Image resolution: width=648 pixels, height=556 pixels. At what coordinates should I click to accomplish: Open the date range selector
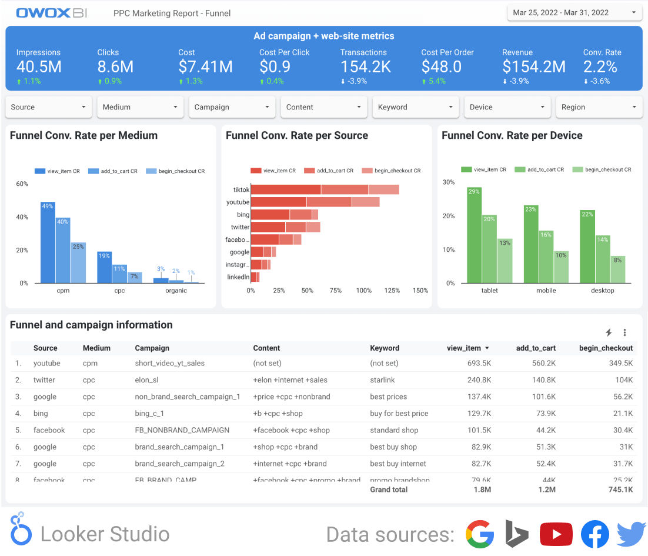click(x=574, y=12)
